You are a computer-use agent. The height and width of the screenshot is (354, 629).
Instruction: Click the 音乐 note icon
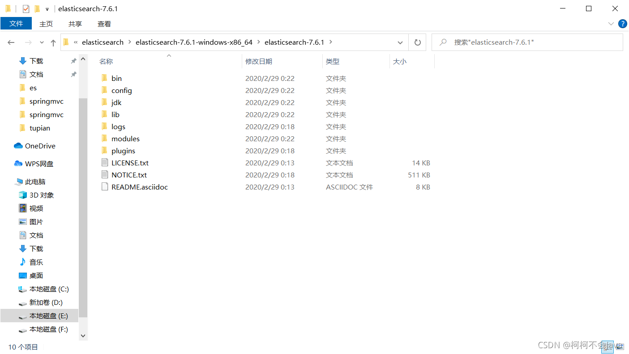click(23, 262)
